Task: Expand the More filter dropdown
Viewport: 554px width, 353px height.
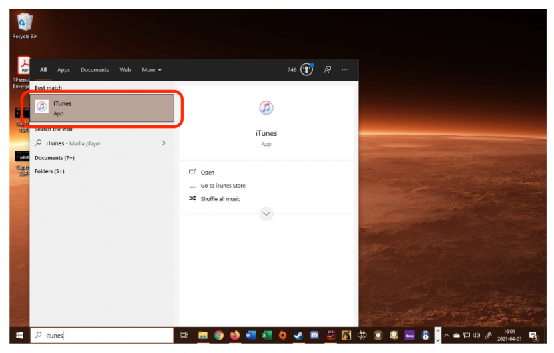Action: (x=151, y=70)
